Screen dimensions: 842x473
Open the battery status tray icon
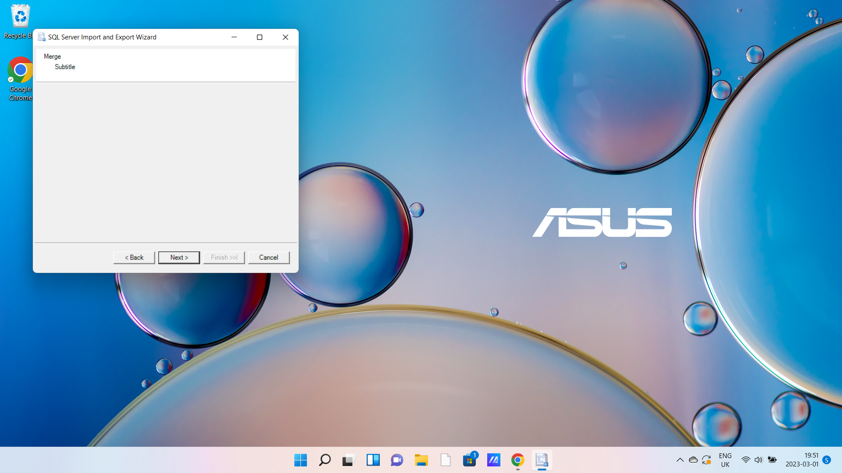[772, 460]
